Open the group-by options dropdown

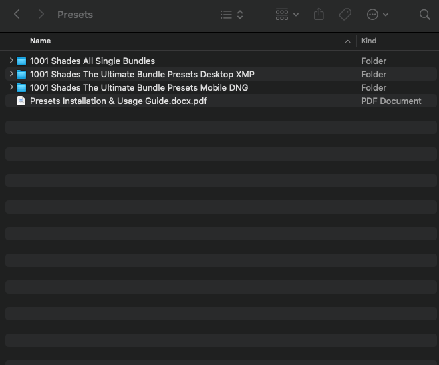287,14
